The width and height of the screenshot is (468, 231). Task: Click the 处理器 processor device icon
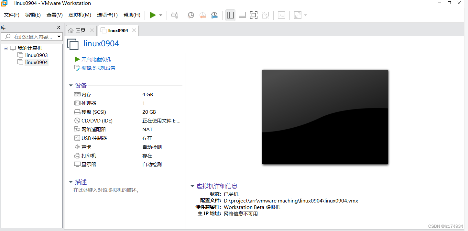77,103
